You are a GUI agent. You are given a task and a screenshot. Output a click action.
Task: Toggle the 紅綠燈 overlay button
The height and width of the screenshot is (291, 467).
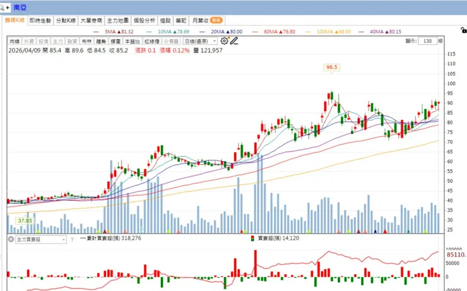(x=152, y=42)
